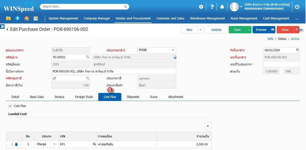Expand the left sidebar double-arrow
Viewport: 306px width, 150px height.
(2, 26)
